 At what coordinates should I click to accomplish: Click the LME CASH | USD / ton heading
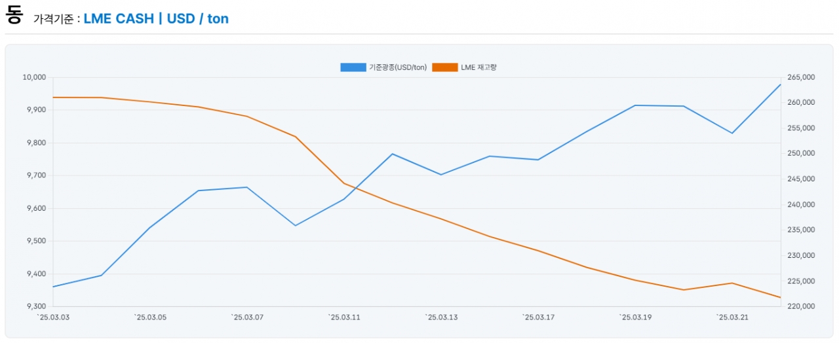click(156, 18)
